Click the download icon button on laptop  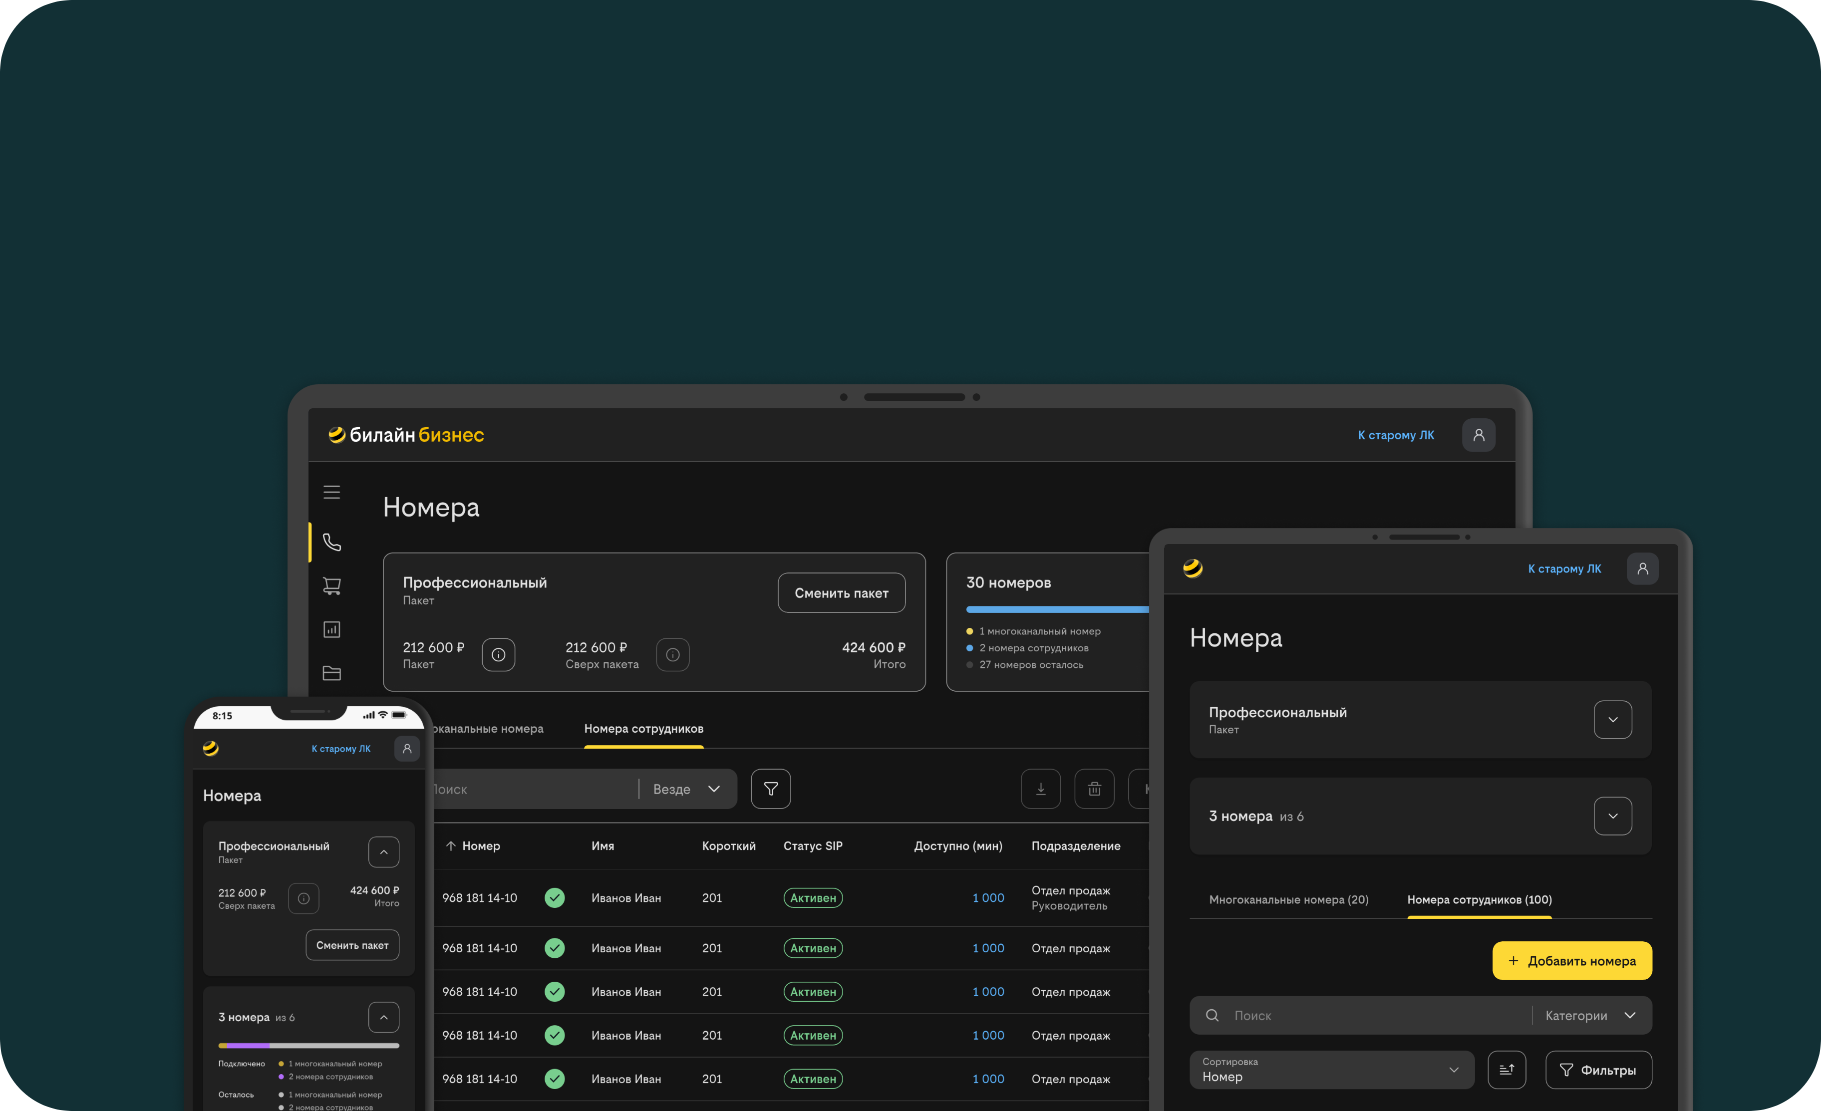click(x=1041, y=789)
